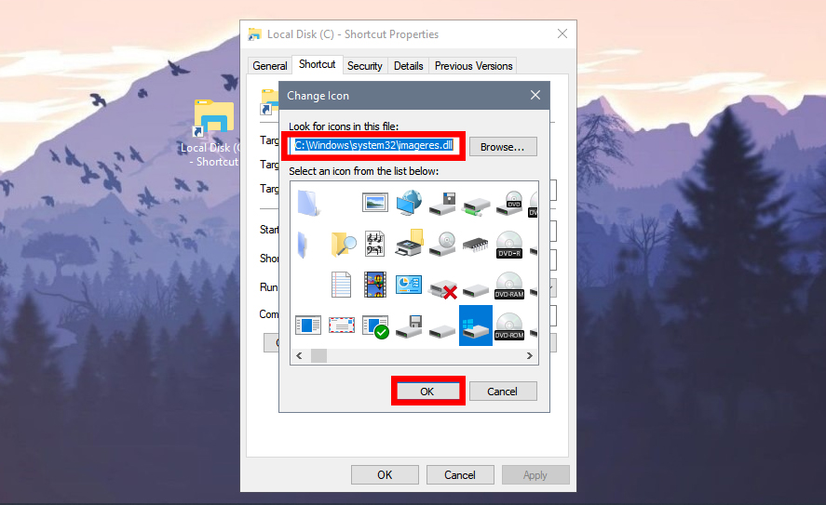
Task: Click Cancel in Shortcut Properties window
Action: click(460, 475)
